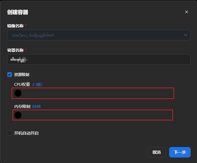Click the middle of the CPU权重 slider track

click(x=93, y=93)
